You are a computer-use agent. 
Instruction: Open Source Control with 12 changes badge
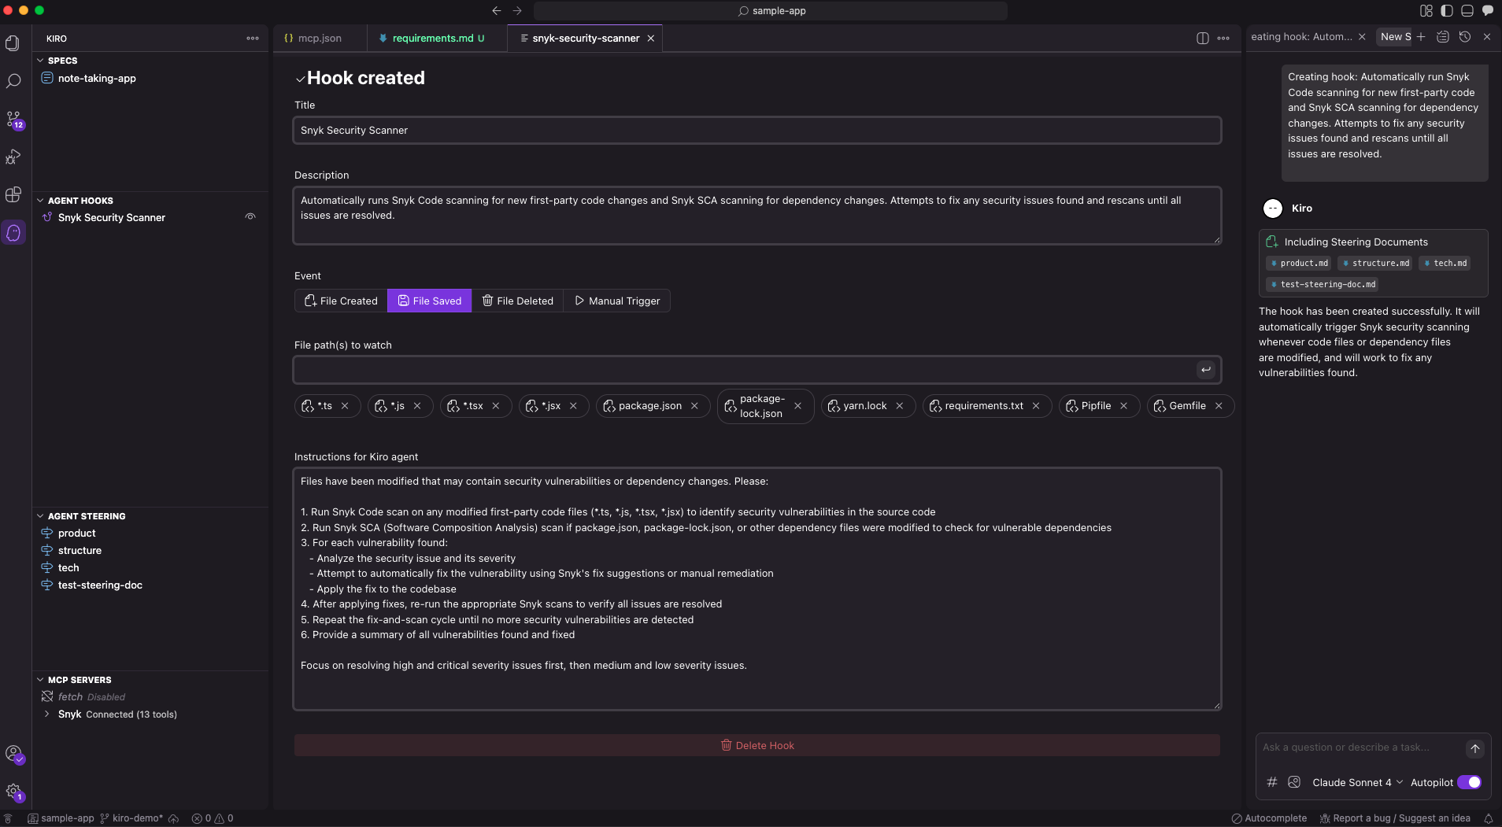(13, 119)
